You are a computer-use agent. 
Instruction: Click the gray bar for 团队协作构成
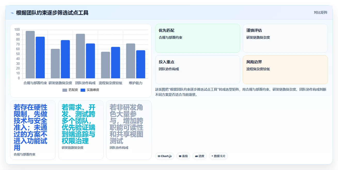click(x=80, y=56)
